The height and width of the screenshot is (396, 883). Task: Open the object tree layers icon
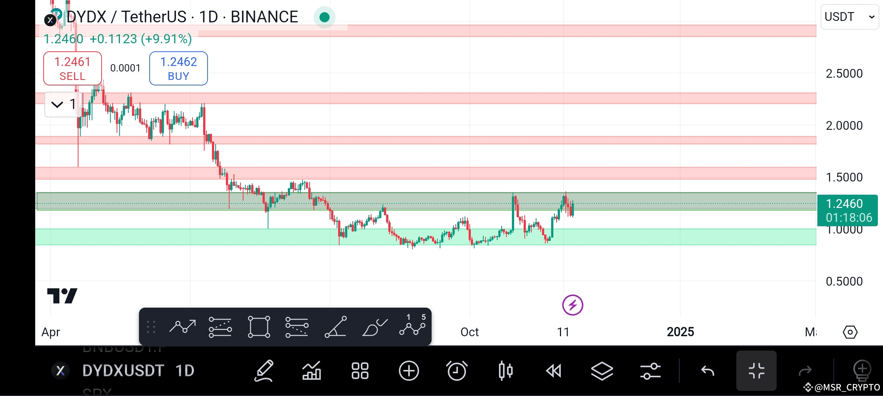point(602,371)
